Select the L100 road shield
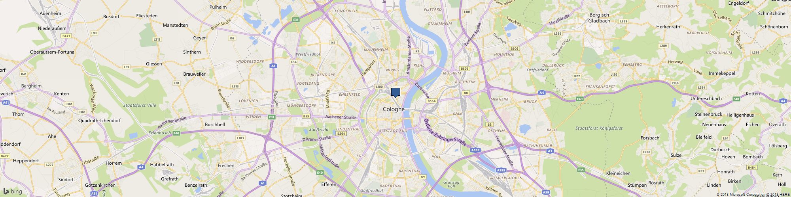 [379, 87]
